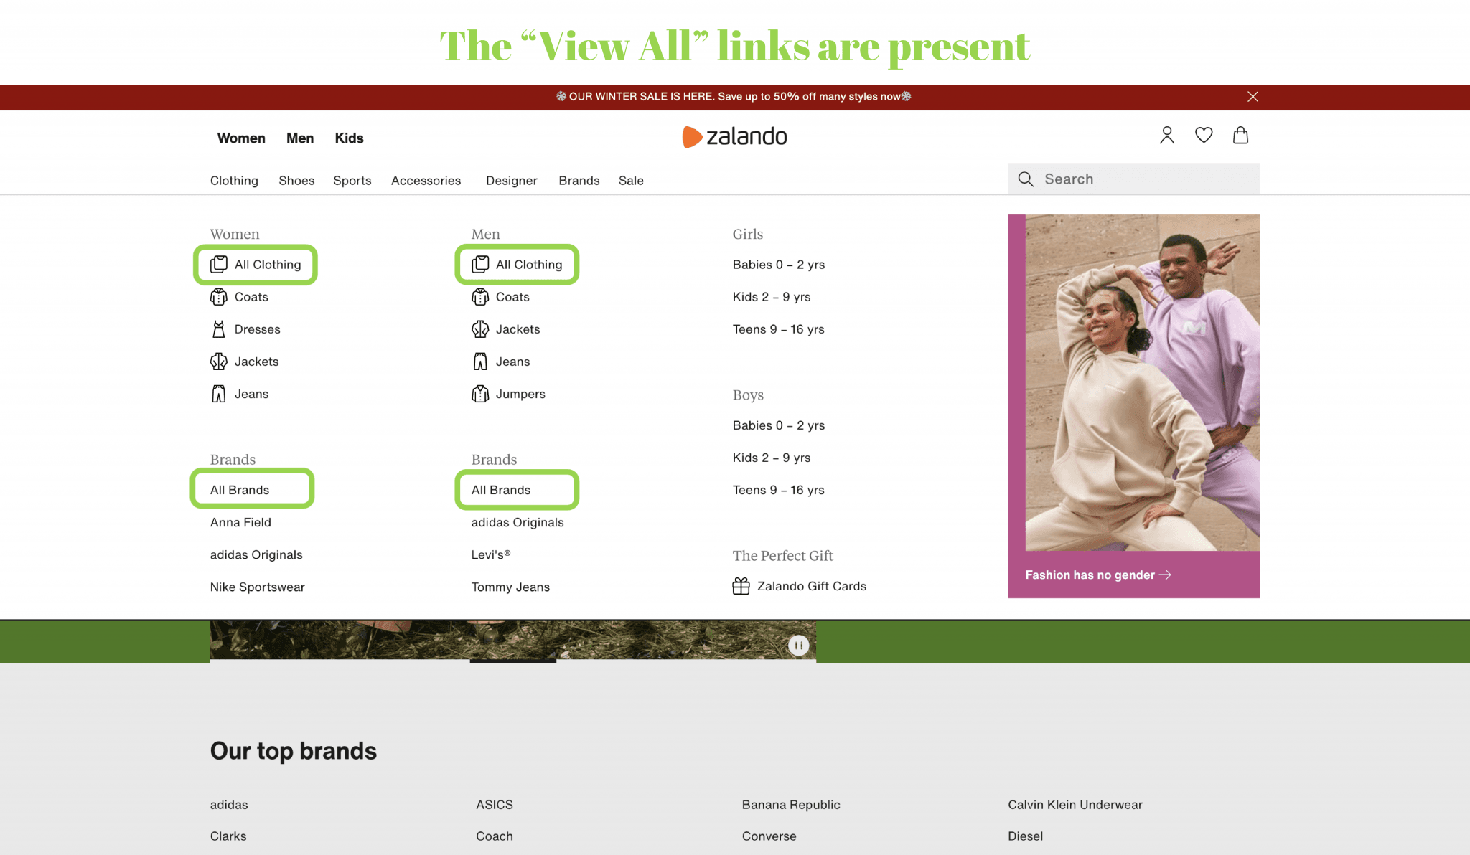Open ASICS in top brands
The width and height of the screenshot is (1470, 855).
tap(495, 805)
